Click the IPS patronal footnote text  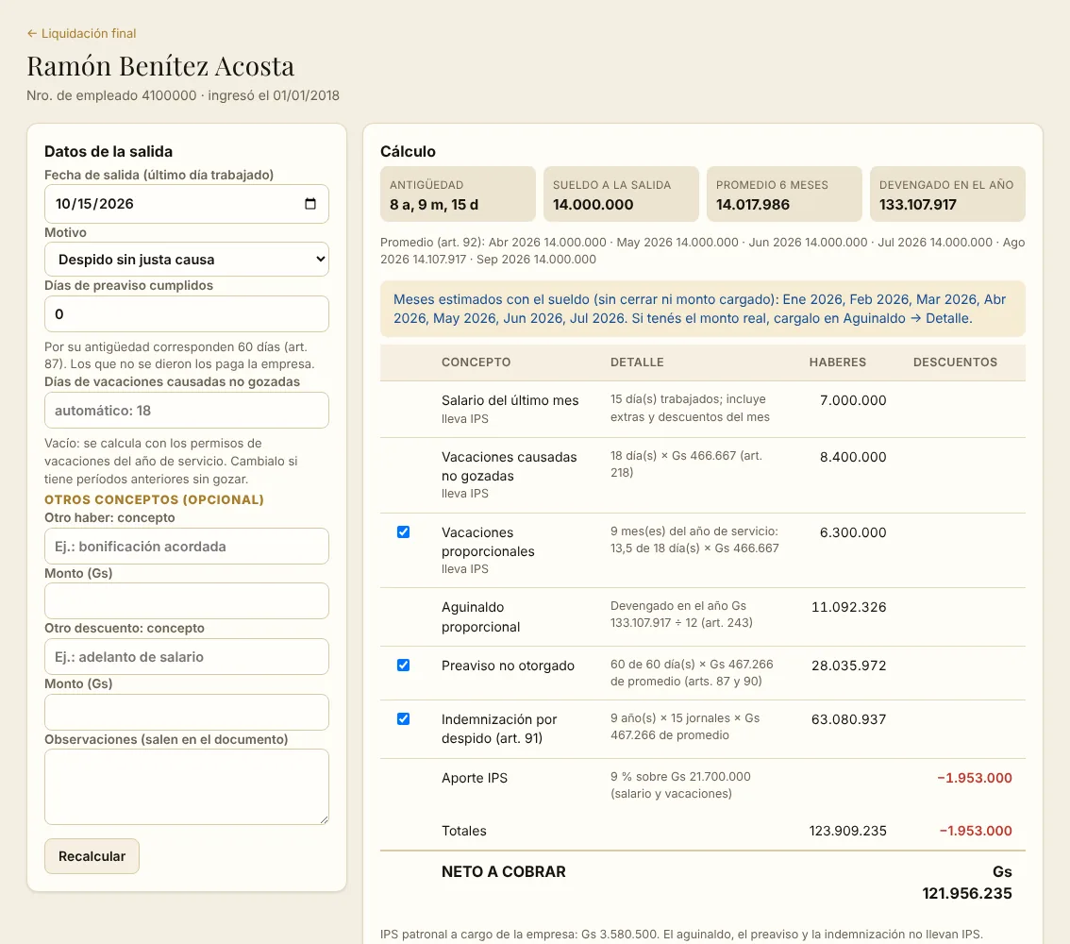point(681,935)
